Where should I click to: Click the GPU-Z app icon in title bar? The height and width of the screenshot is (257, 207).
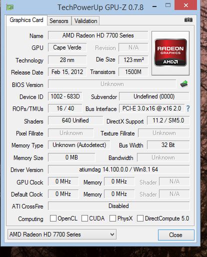coord(10,7)
